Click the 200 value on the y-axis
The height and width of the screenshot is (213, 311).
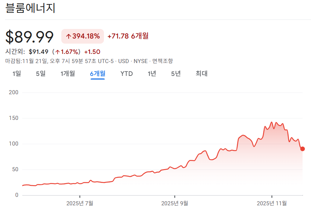pyautogui.click(x=14, y=92)
